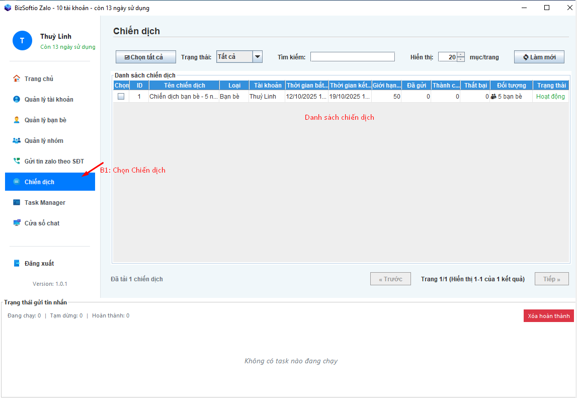Viewport: 577px width, 398px height.
Task: Click the Gửi tin zalo theo SĐT phone icon
Action: 17,161
